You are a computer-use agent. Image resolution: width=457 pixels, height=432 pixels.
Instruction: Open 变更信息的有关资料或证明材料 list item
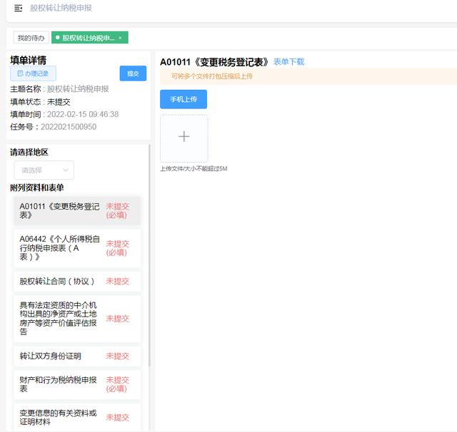pyautogui.click(x=59, y=417)
